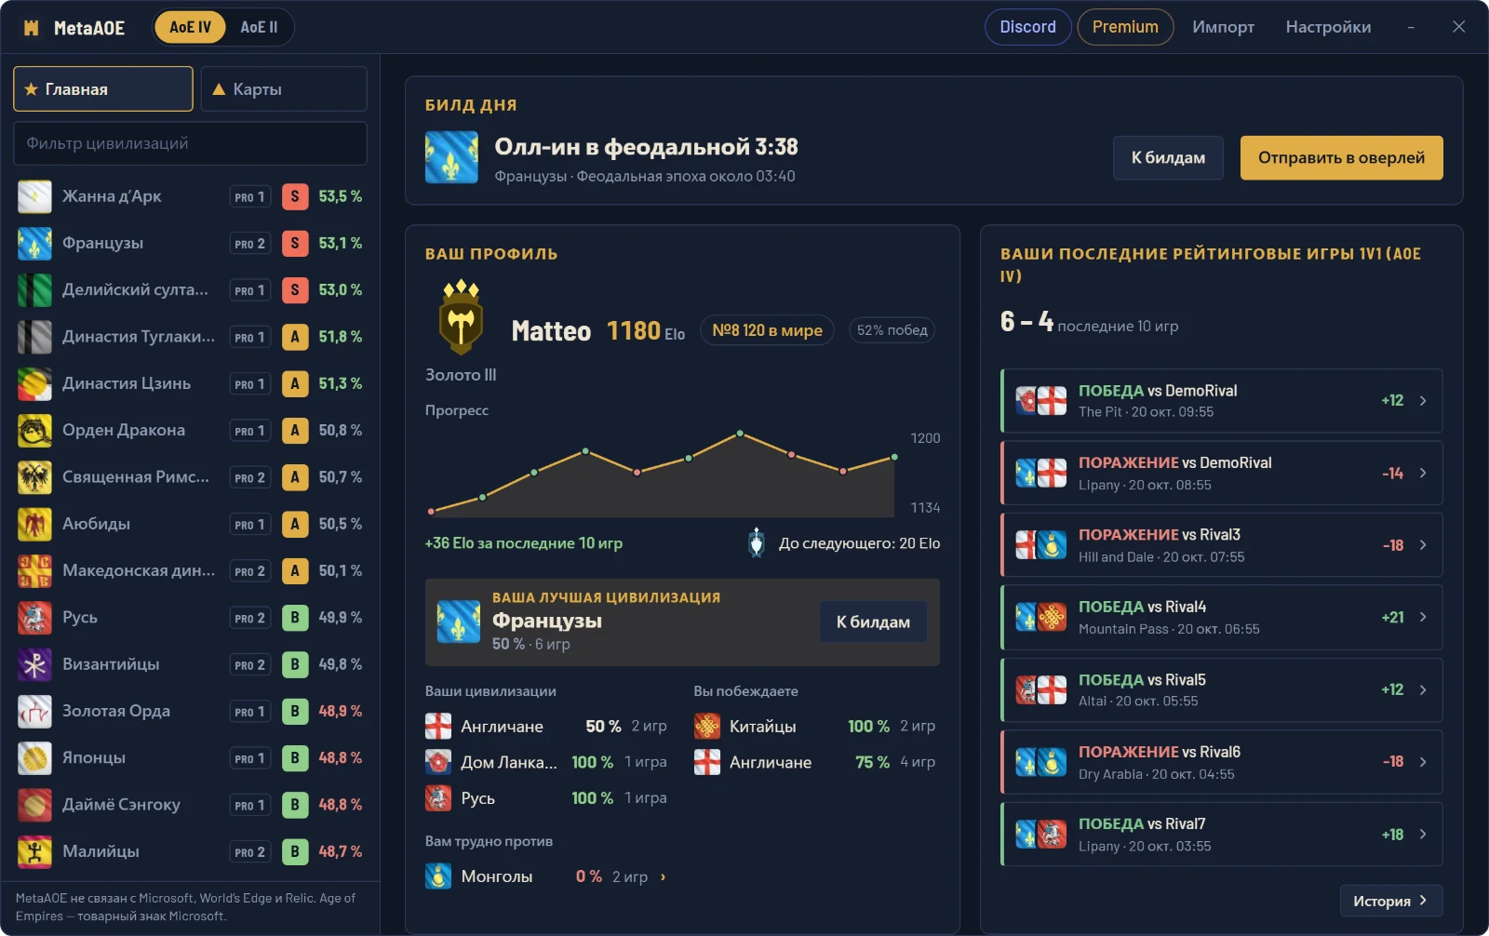Select the Даймё Сэнгоку row
Image resolution: width=1489 pixels, height=936 pixels.
point(190,805)
